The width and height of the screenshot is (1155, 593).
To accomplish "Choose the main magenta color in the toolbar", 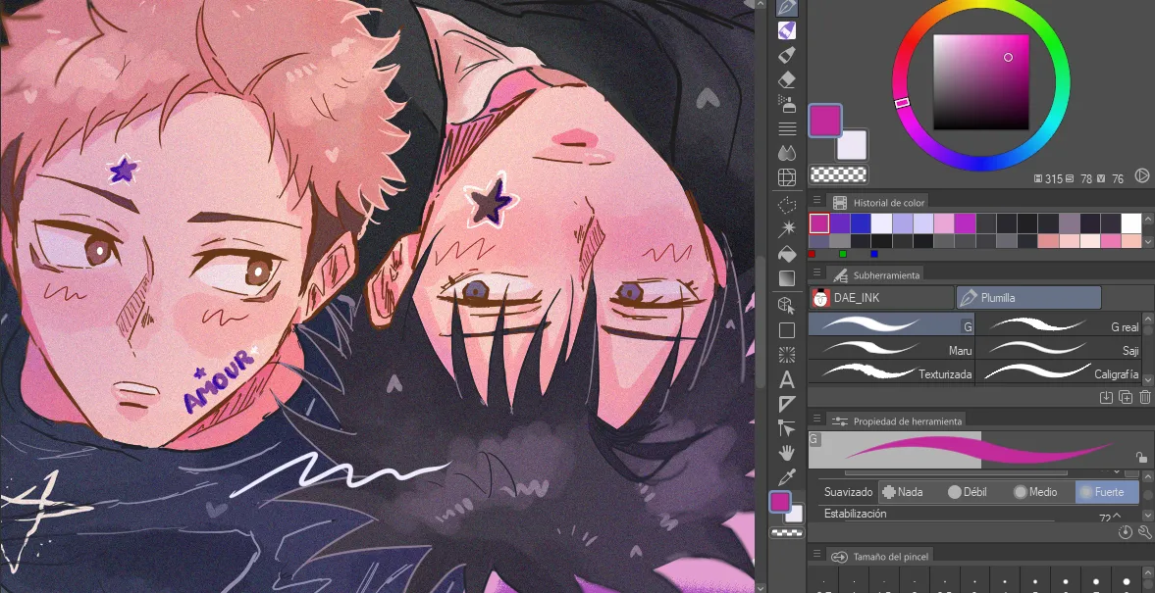I will click(780, 501).
